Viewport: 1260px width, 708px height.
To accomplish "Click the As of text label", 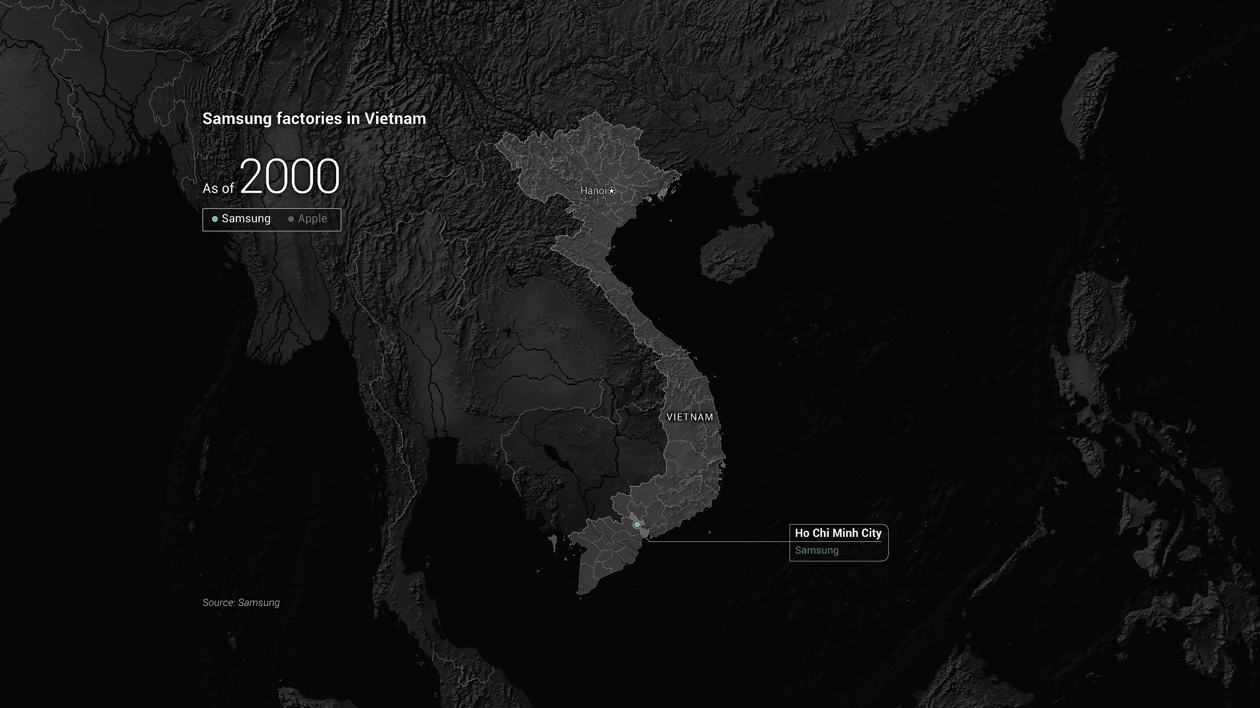I will click(218, 189).
